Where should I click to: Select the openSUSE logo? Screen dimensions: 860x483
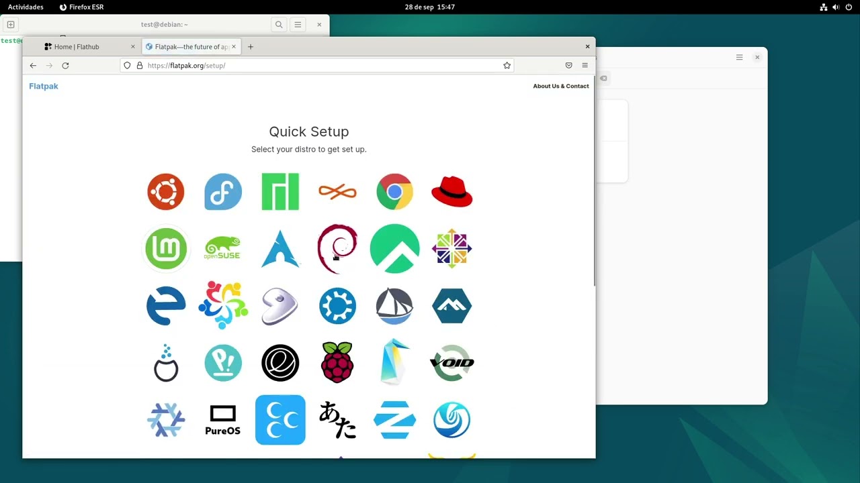223,249
